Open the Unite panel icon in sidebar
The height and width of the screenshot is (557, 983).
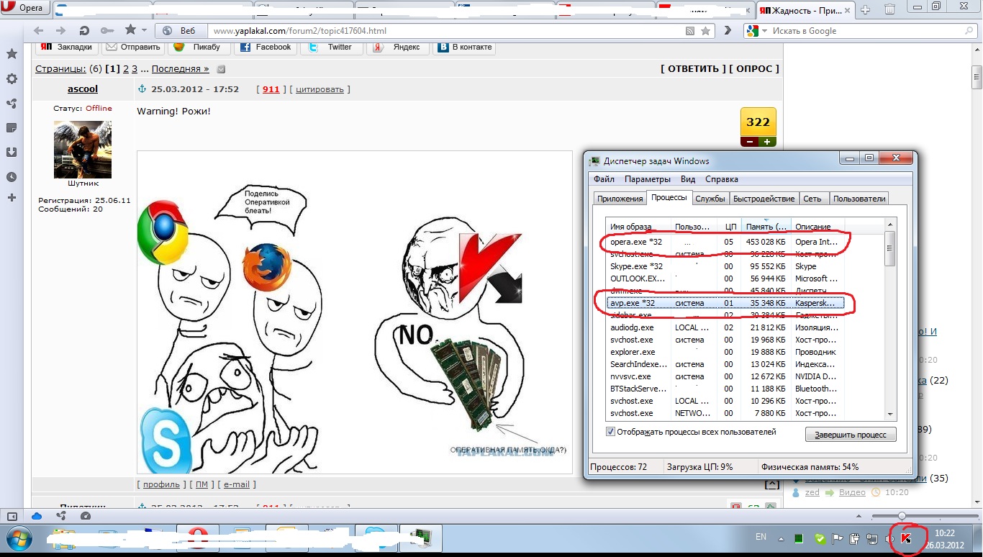(x=12, y=103)
